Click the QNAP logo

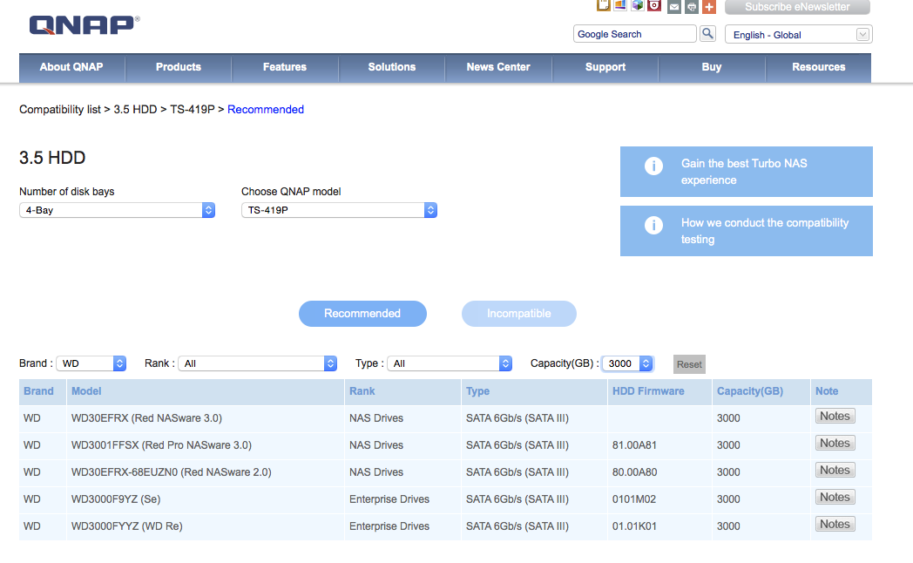coord(84,25)
